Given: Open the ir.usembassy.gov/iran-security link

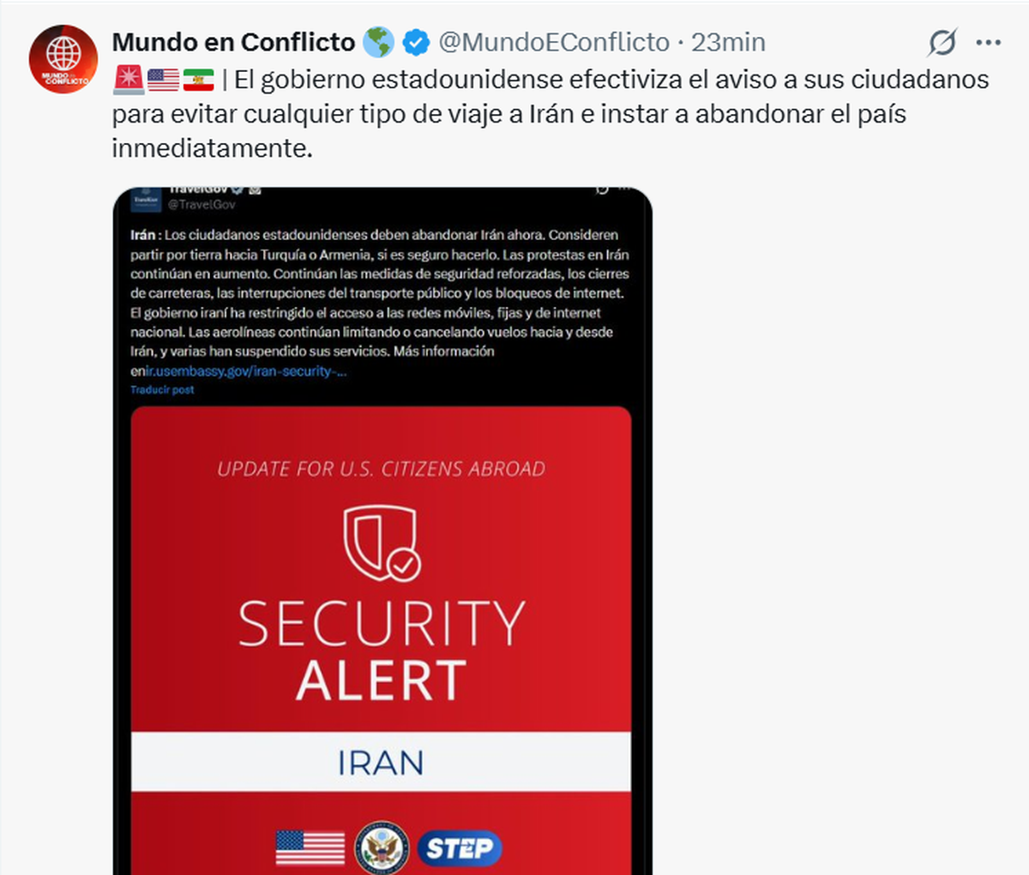Looking at the screenshot, I should pos(246,371).
